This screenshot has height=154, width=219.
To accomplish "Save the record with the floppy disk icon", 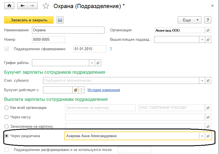I will coord(60,20).
